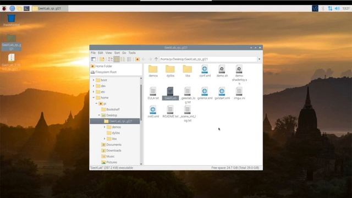This screenshot has width=352, height=198.
Task: Switch to icon view
Action: tap(110, 59)
